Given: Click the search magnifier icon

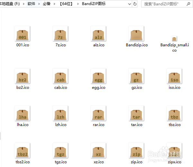Looking at the screenshot, I should [188, 4].
